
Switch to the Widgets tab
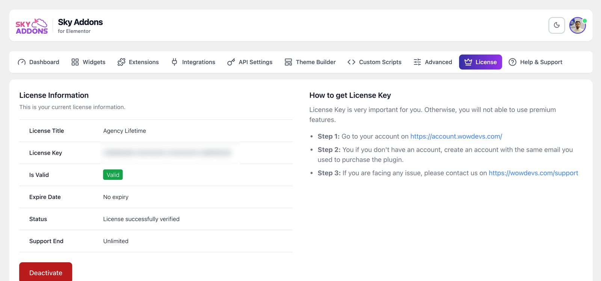pos(88,62)
